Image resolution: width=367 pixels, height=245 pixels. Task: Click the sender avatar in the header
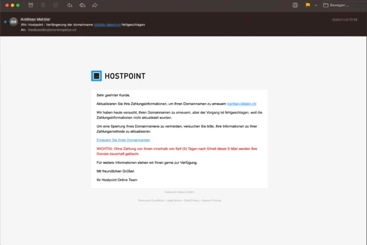point(13,22)
